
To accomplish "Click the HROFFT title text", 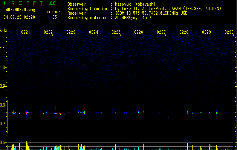I will click(x=23, y=3).
